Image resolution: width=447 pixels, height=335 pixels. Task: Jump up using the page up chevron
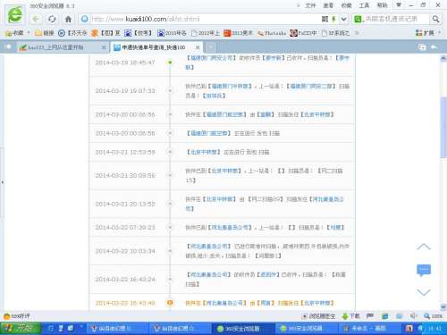coord(424,247)
